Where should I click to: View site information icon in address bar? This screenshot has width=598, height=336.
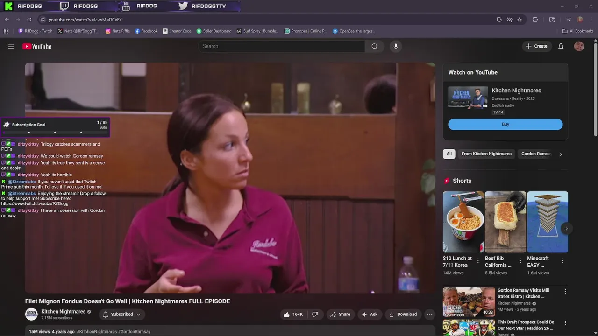pos(43,20)
